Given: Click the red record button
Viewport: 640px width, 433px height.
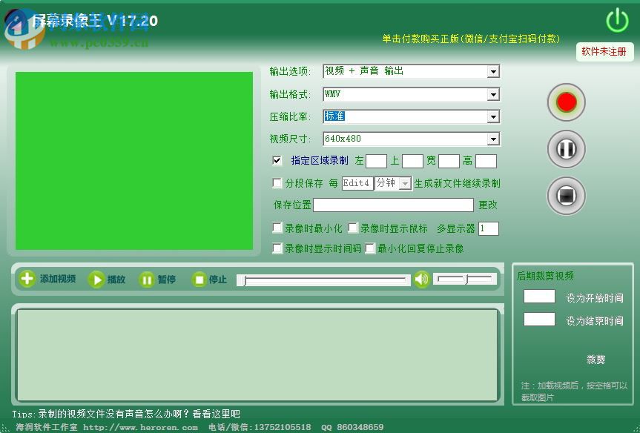Looking at the screenshot, I should [566, 102].
